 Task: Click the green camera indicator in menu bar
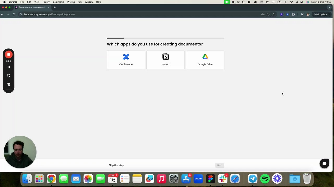(227, 2)
